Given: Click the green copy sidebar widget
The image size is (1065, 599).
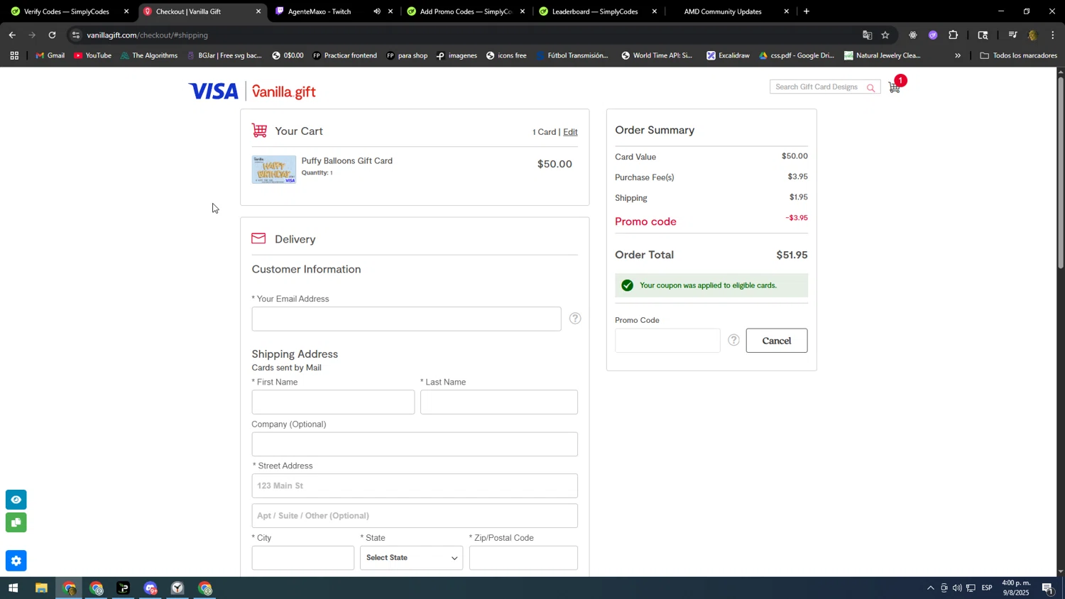Looking at the screenshot, I should (16, 523).
